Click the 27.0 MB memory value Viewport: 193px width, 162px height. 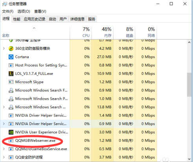coord(104,57)
